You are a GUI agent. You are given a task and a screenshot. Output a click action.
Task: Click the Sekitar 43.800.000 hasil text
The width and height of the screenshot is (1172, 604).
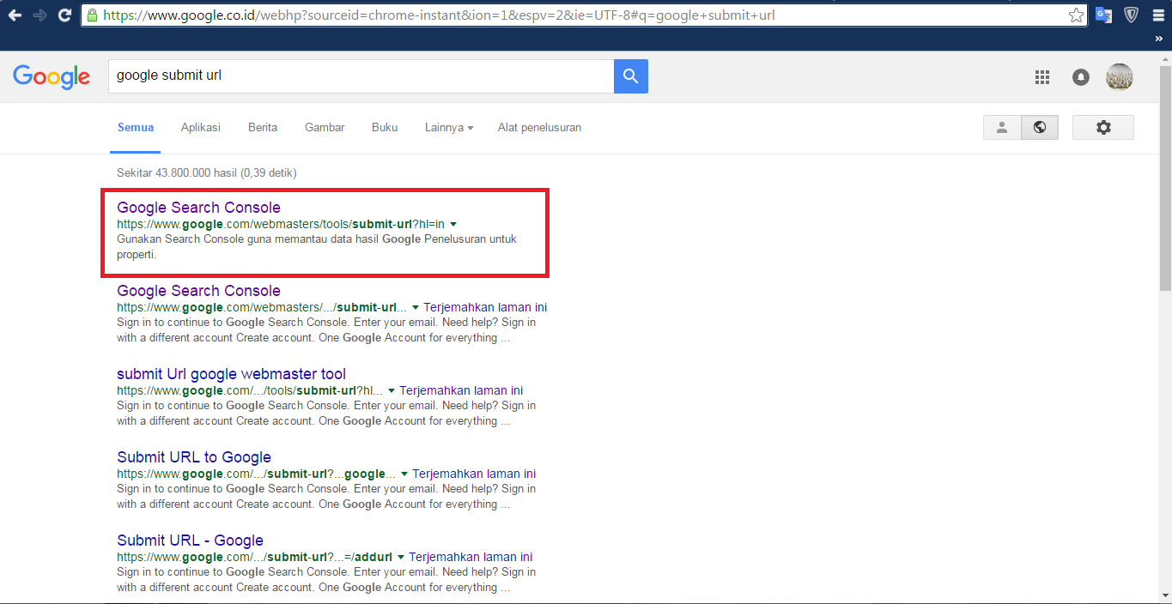[207, 172]
